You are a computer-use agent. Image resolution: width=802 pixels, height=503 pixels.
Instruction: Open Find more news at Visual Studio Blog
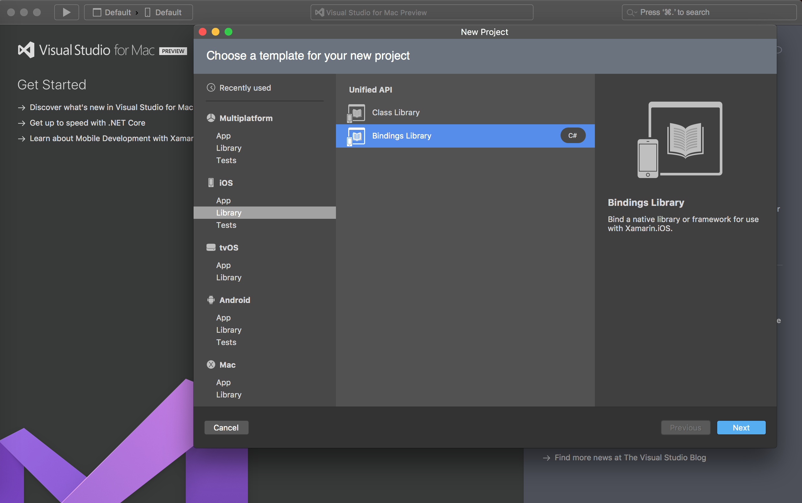tap(630, 457)
